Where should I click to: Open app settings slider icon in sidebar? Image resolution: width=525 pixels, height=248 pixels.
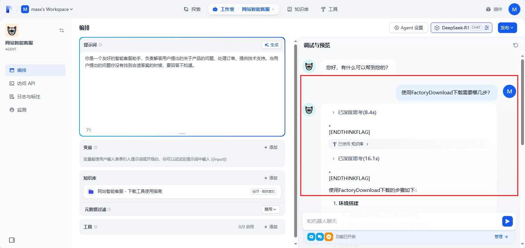pos(62,30)
